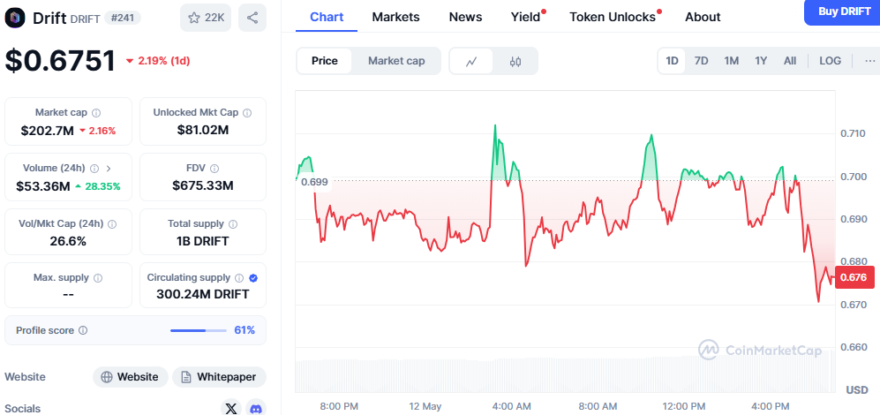Click info icon next to Market cap
The width and height of the screenshot is (880, 415).
click(96, 113)
